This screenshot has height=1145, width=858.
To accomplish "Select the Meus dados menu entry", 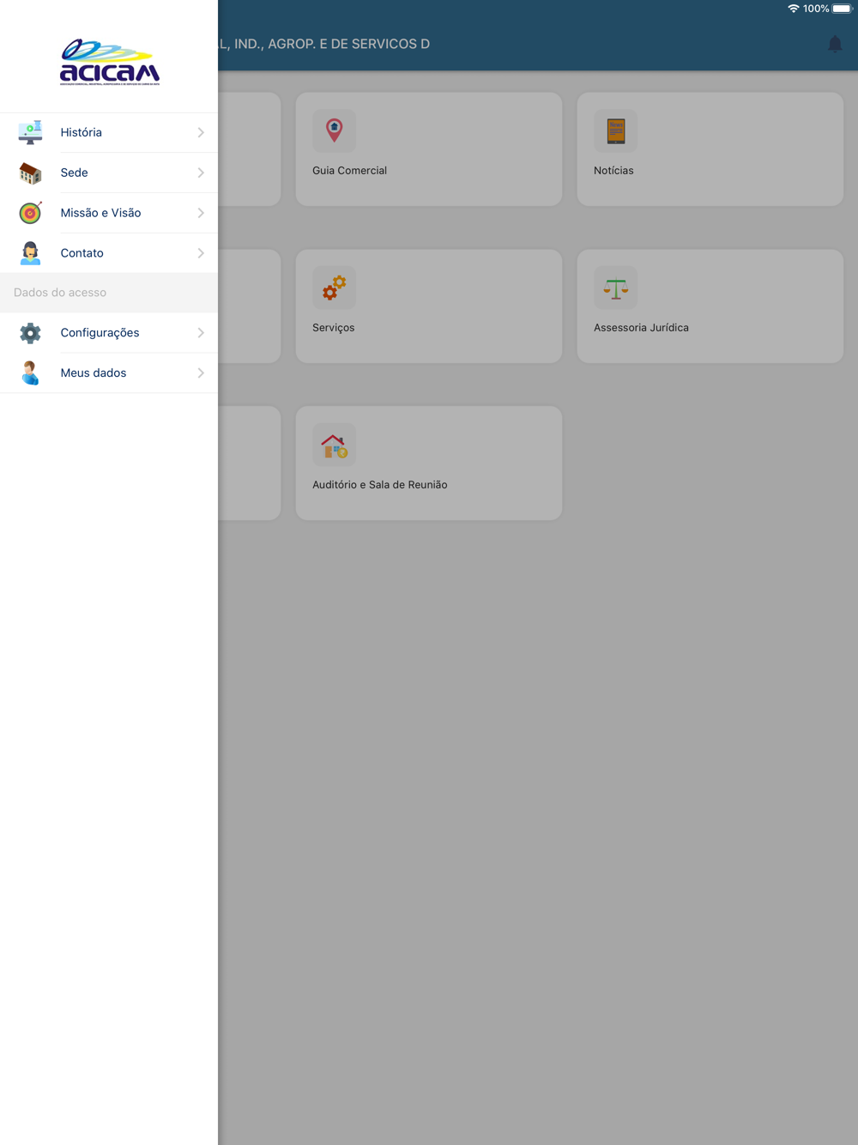I will (x=109, y=373).
